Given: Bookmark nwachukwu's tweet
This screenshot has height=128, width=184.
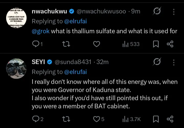Looking at the screenshot, I should click(x=155, y=44).
